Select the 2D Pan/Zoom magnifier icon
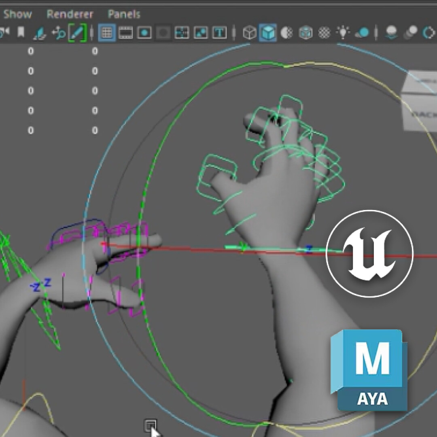The height and width of the screenshot is (437, 437). pyautogui.click(x=59, y=32)
